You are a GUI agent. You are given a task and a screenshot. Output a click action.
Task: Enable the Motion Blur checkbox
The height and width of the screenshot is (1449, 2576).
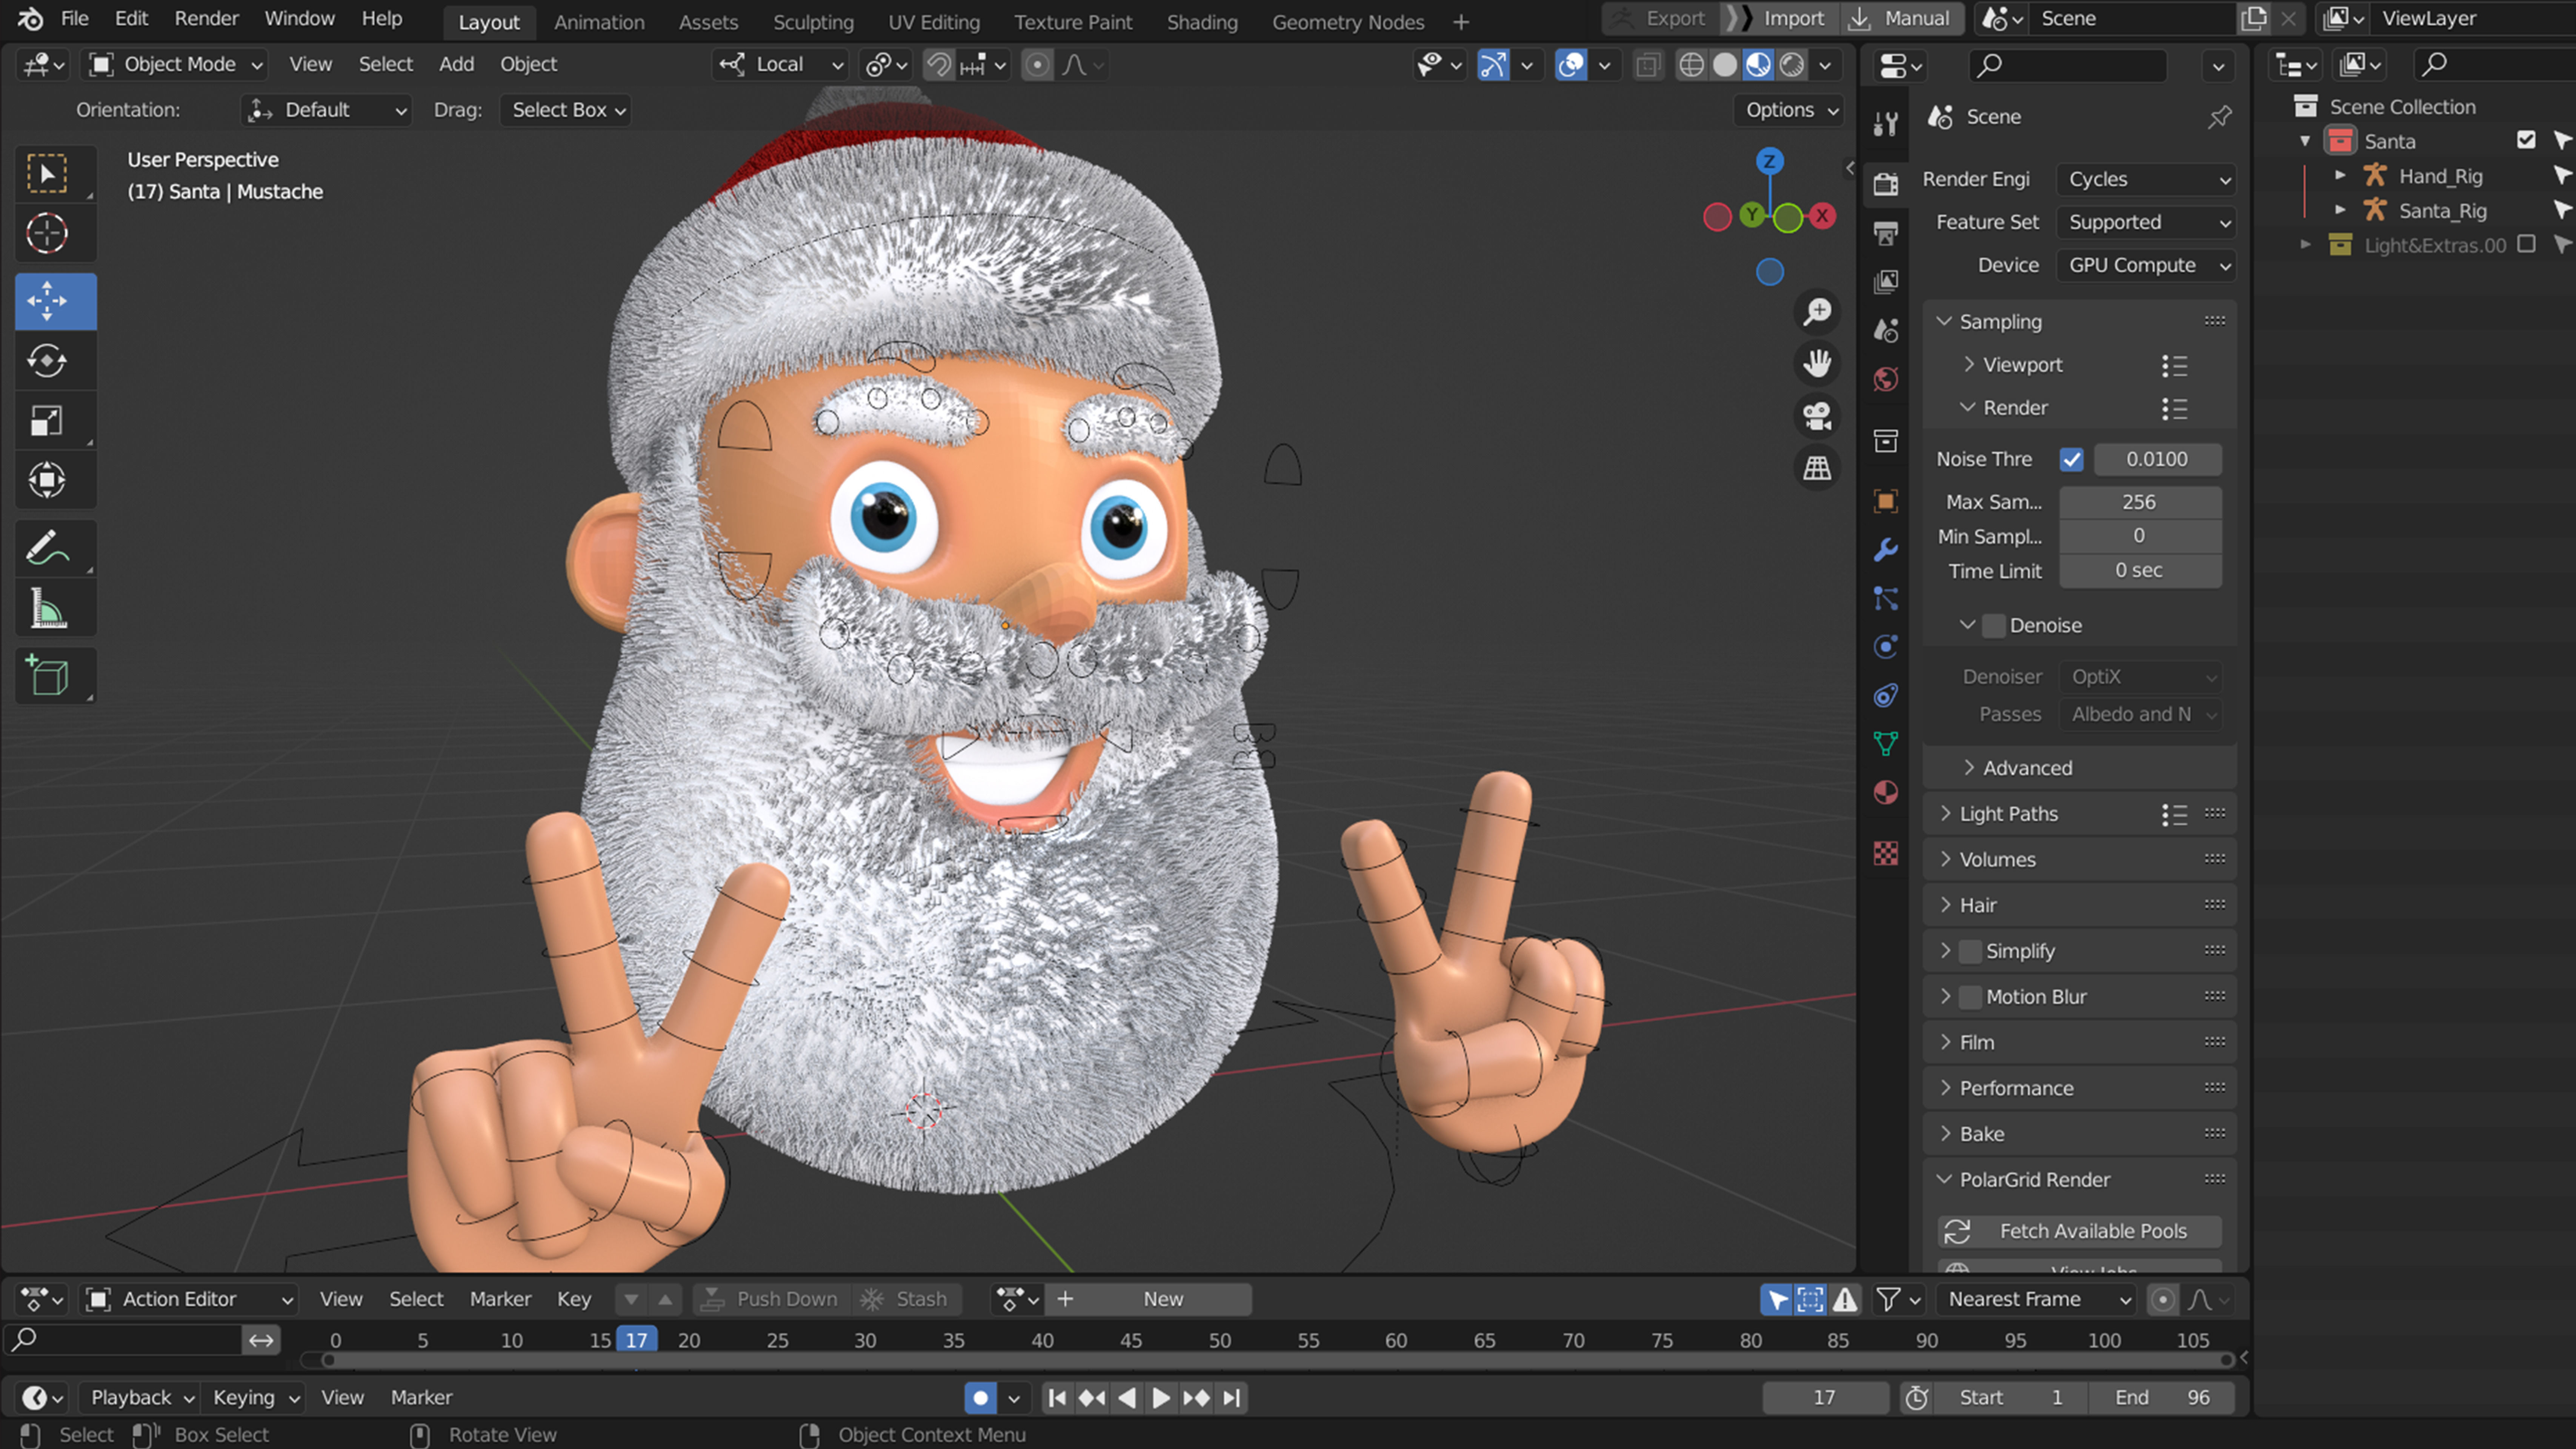point(1970,997)
